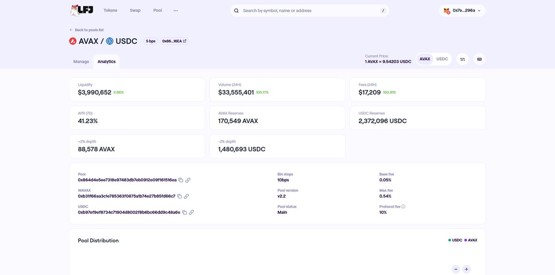The width and height of the screenshot is (555, 275).
Task: Click the 105.17% volume change label
Action: coord(262,93)
